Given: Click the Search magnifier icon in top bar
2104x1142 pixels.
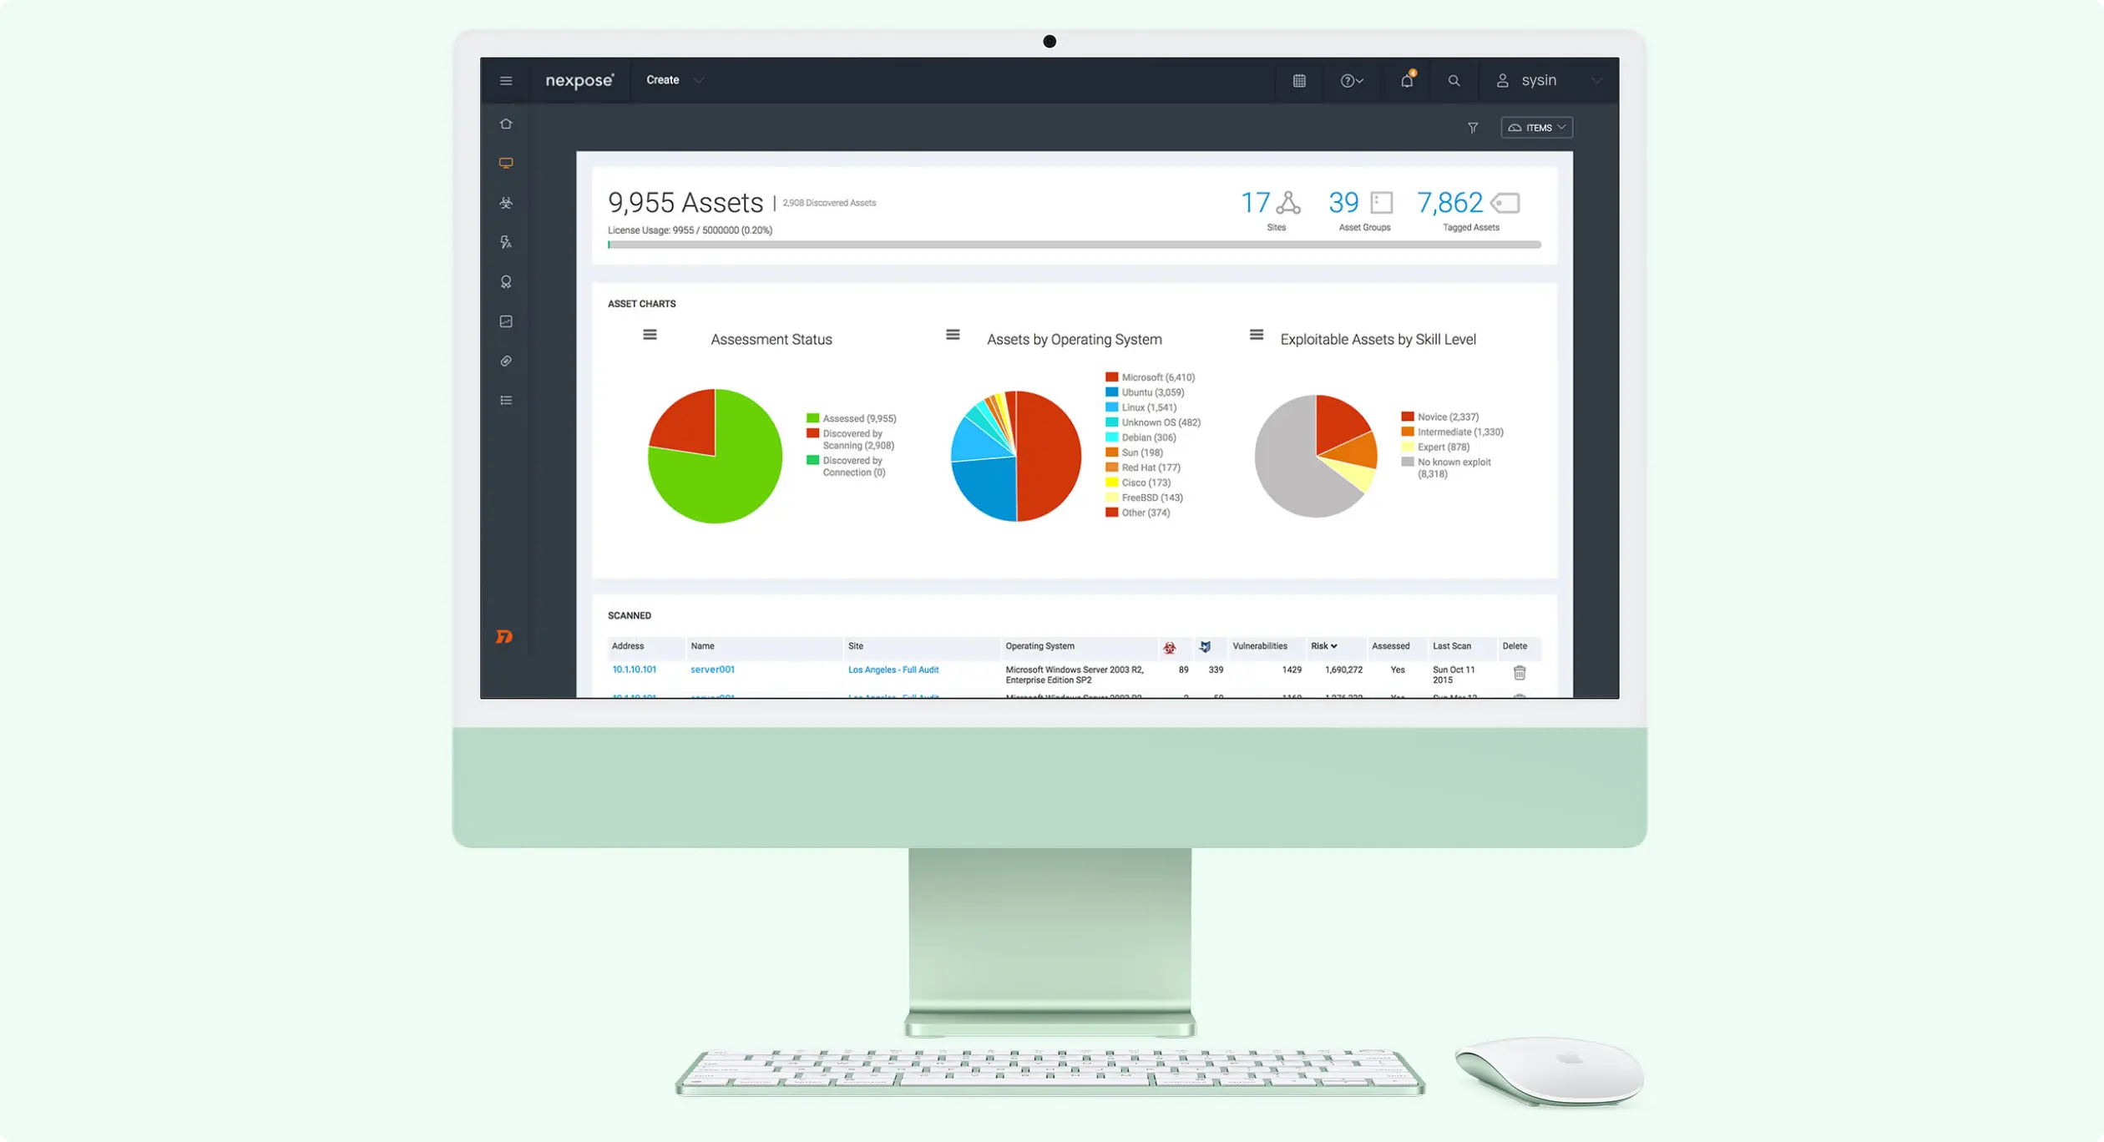Looking at the screenshot, I should pyautogui.click(x=1453, y=80).
